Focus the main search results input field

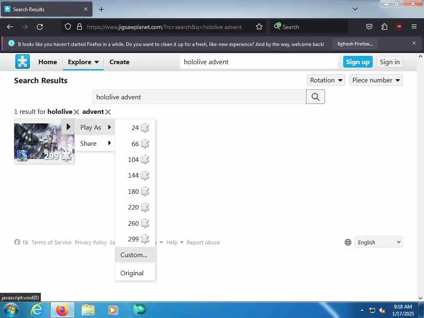click(199, 97)
